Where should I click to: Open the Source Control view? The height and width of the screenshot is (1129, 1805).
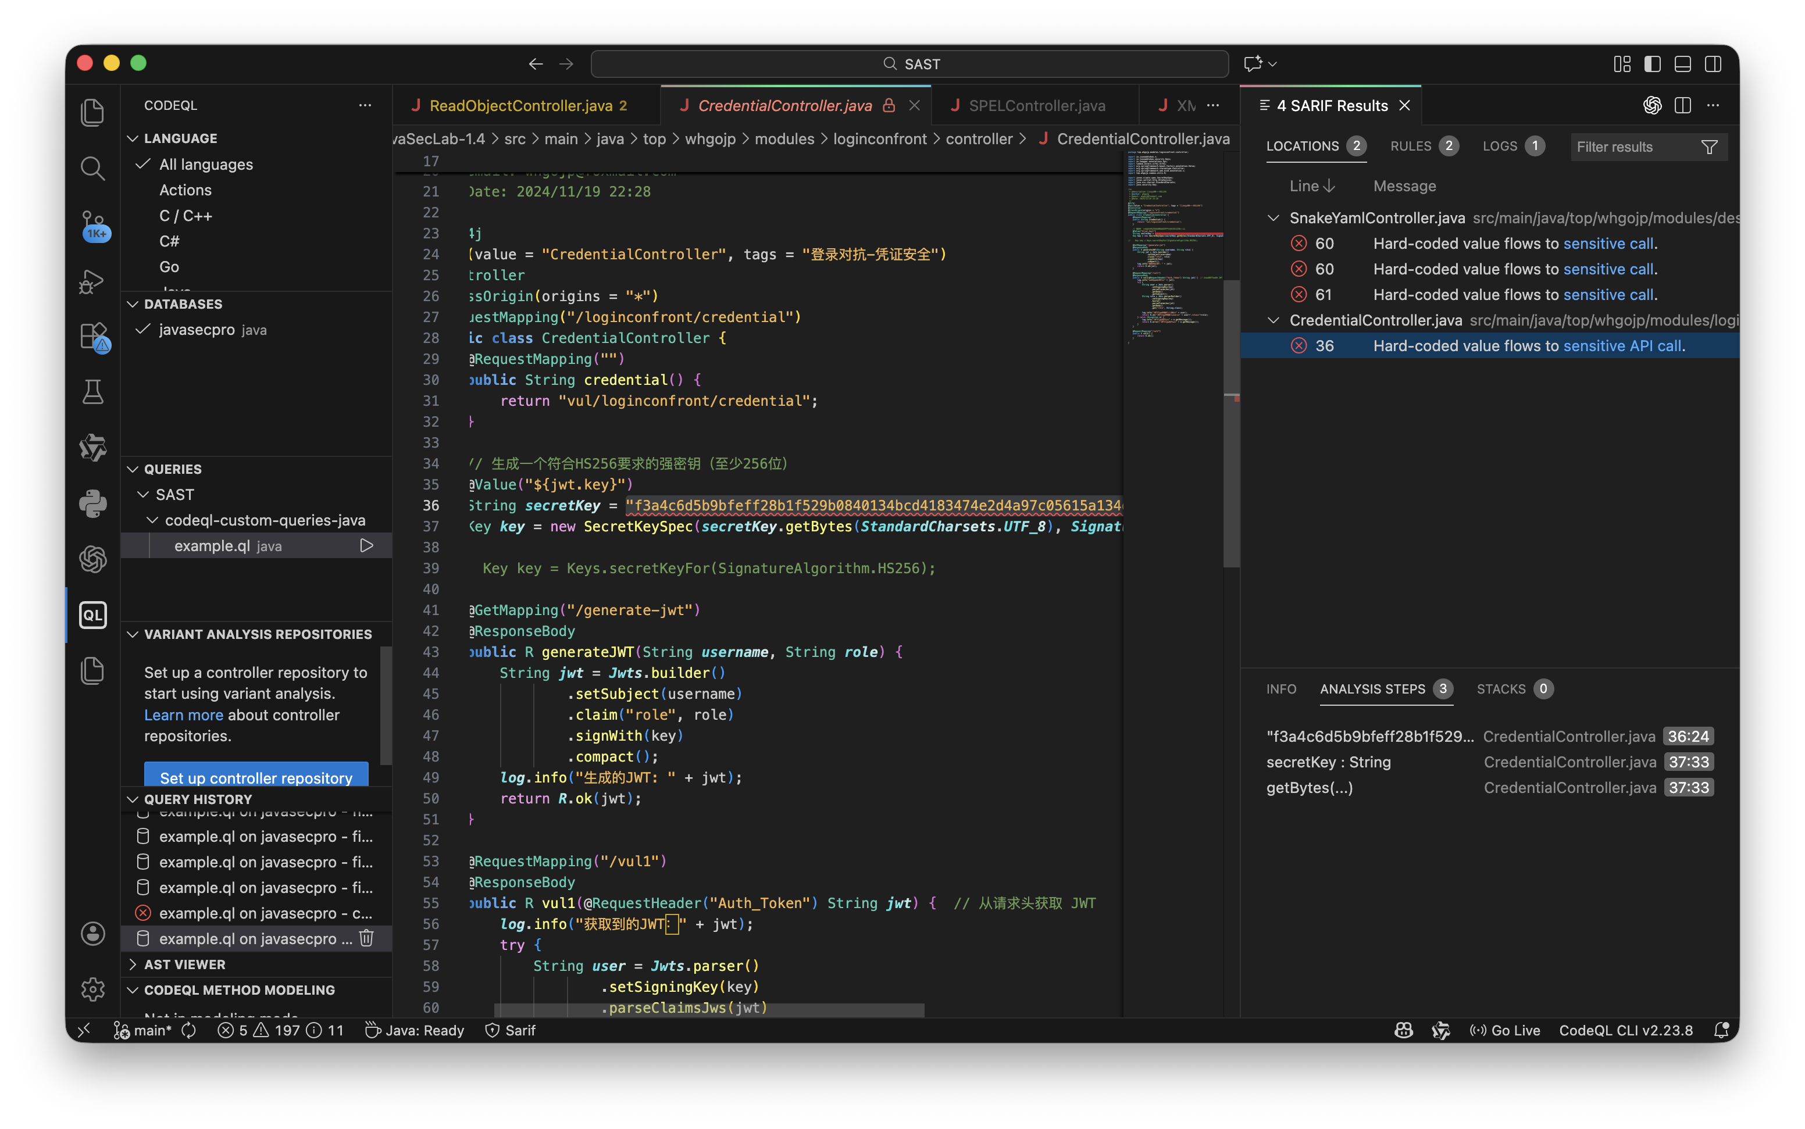coord(92,224)
